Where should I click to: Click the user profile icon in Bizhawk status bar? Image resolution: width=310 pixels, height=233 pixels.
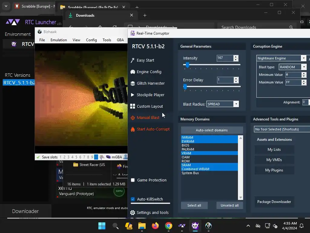tap(125, 157)
